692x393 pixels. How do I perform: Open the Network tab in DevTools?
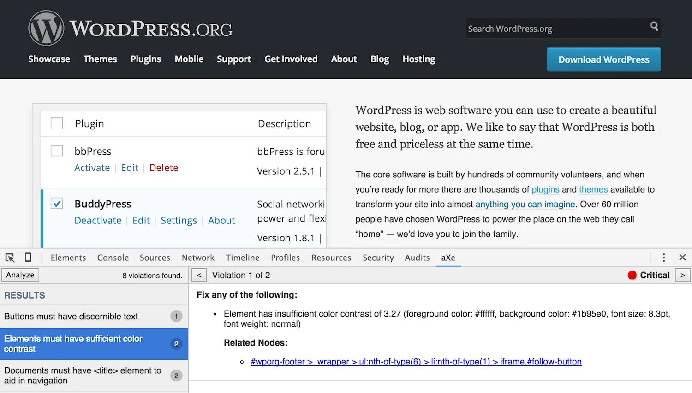[198, 257]
